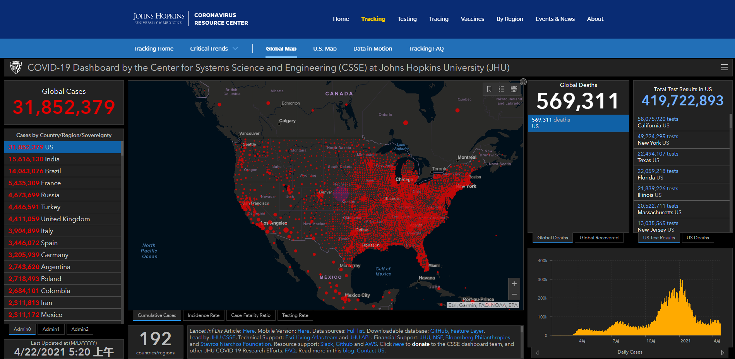
Task: Click the Texas US tests row
Action: 681,157
